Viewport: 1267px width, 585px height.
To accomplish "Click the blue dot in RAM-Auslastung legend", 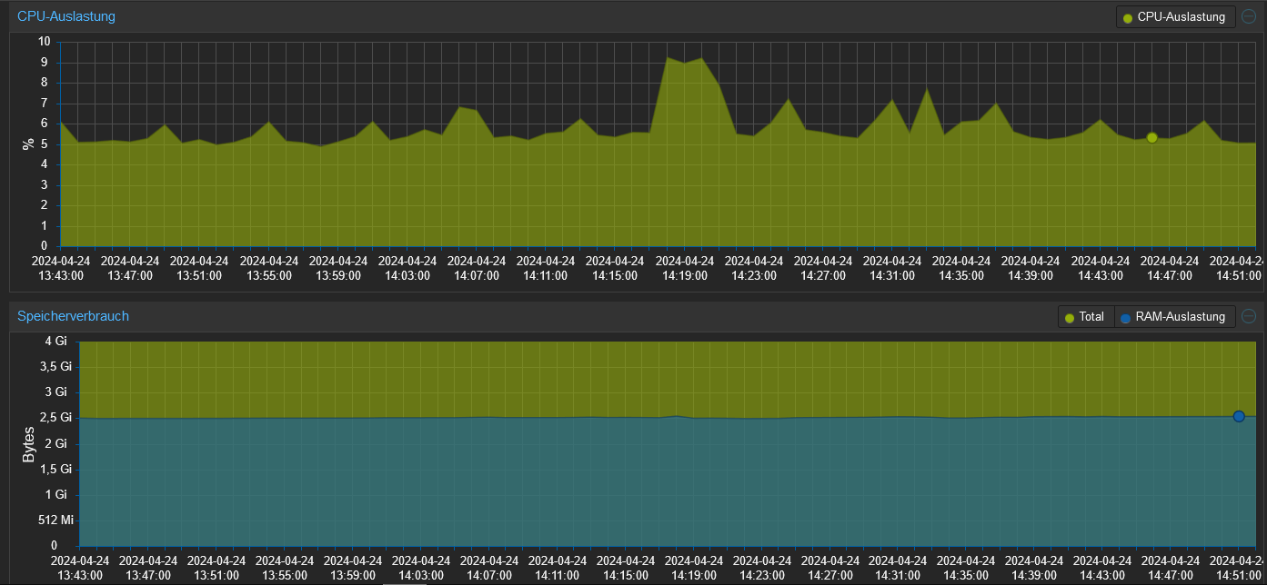I will point(1126,318).
